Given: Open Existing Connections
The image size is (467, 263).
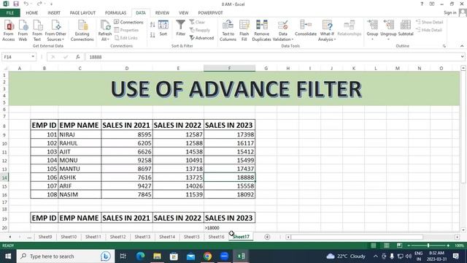Looking at the screenshot, I should [x=82, y=31].
